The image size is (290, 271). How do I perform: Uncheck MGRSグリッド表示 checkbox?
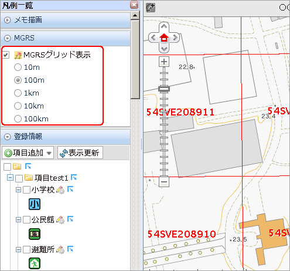click(x=6, y=55)
